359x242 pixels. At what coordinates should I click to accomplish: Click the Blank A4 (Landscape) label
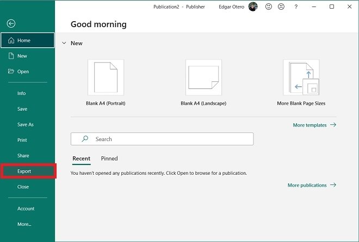click(203, 104)
